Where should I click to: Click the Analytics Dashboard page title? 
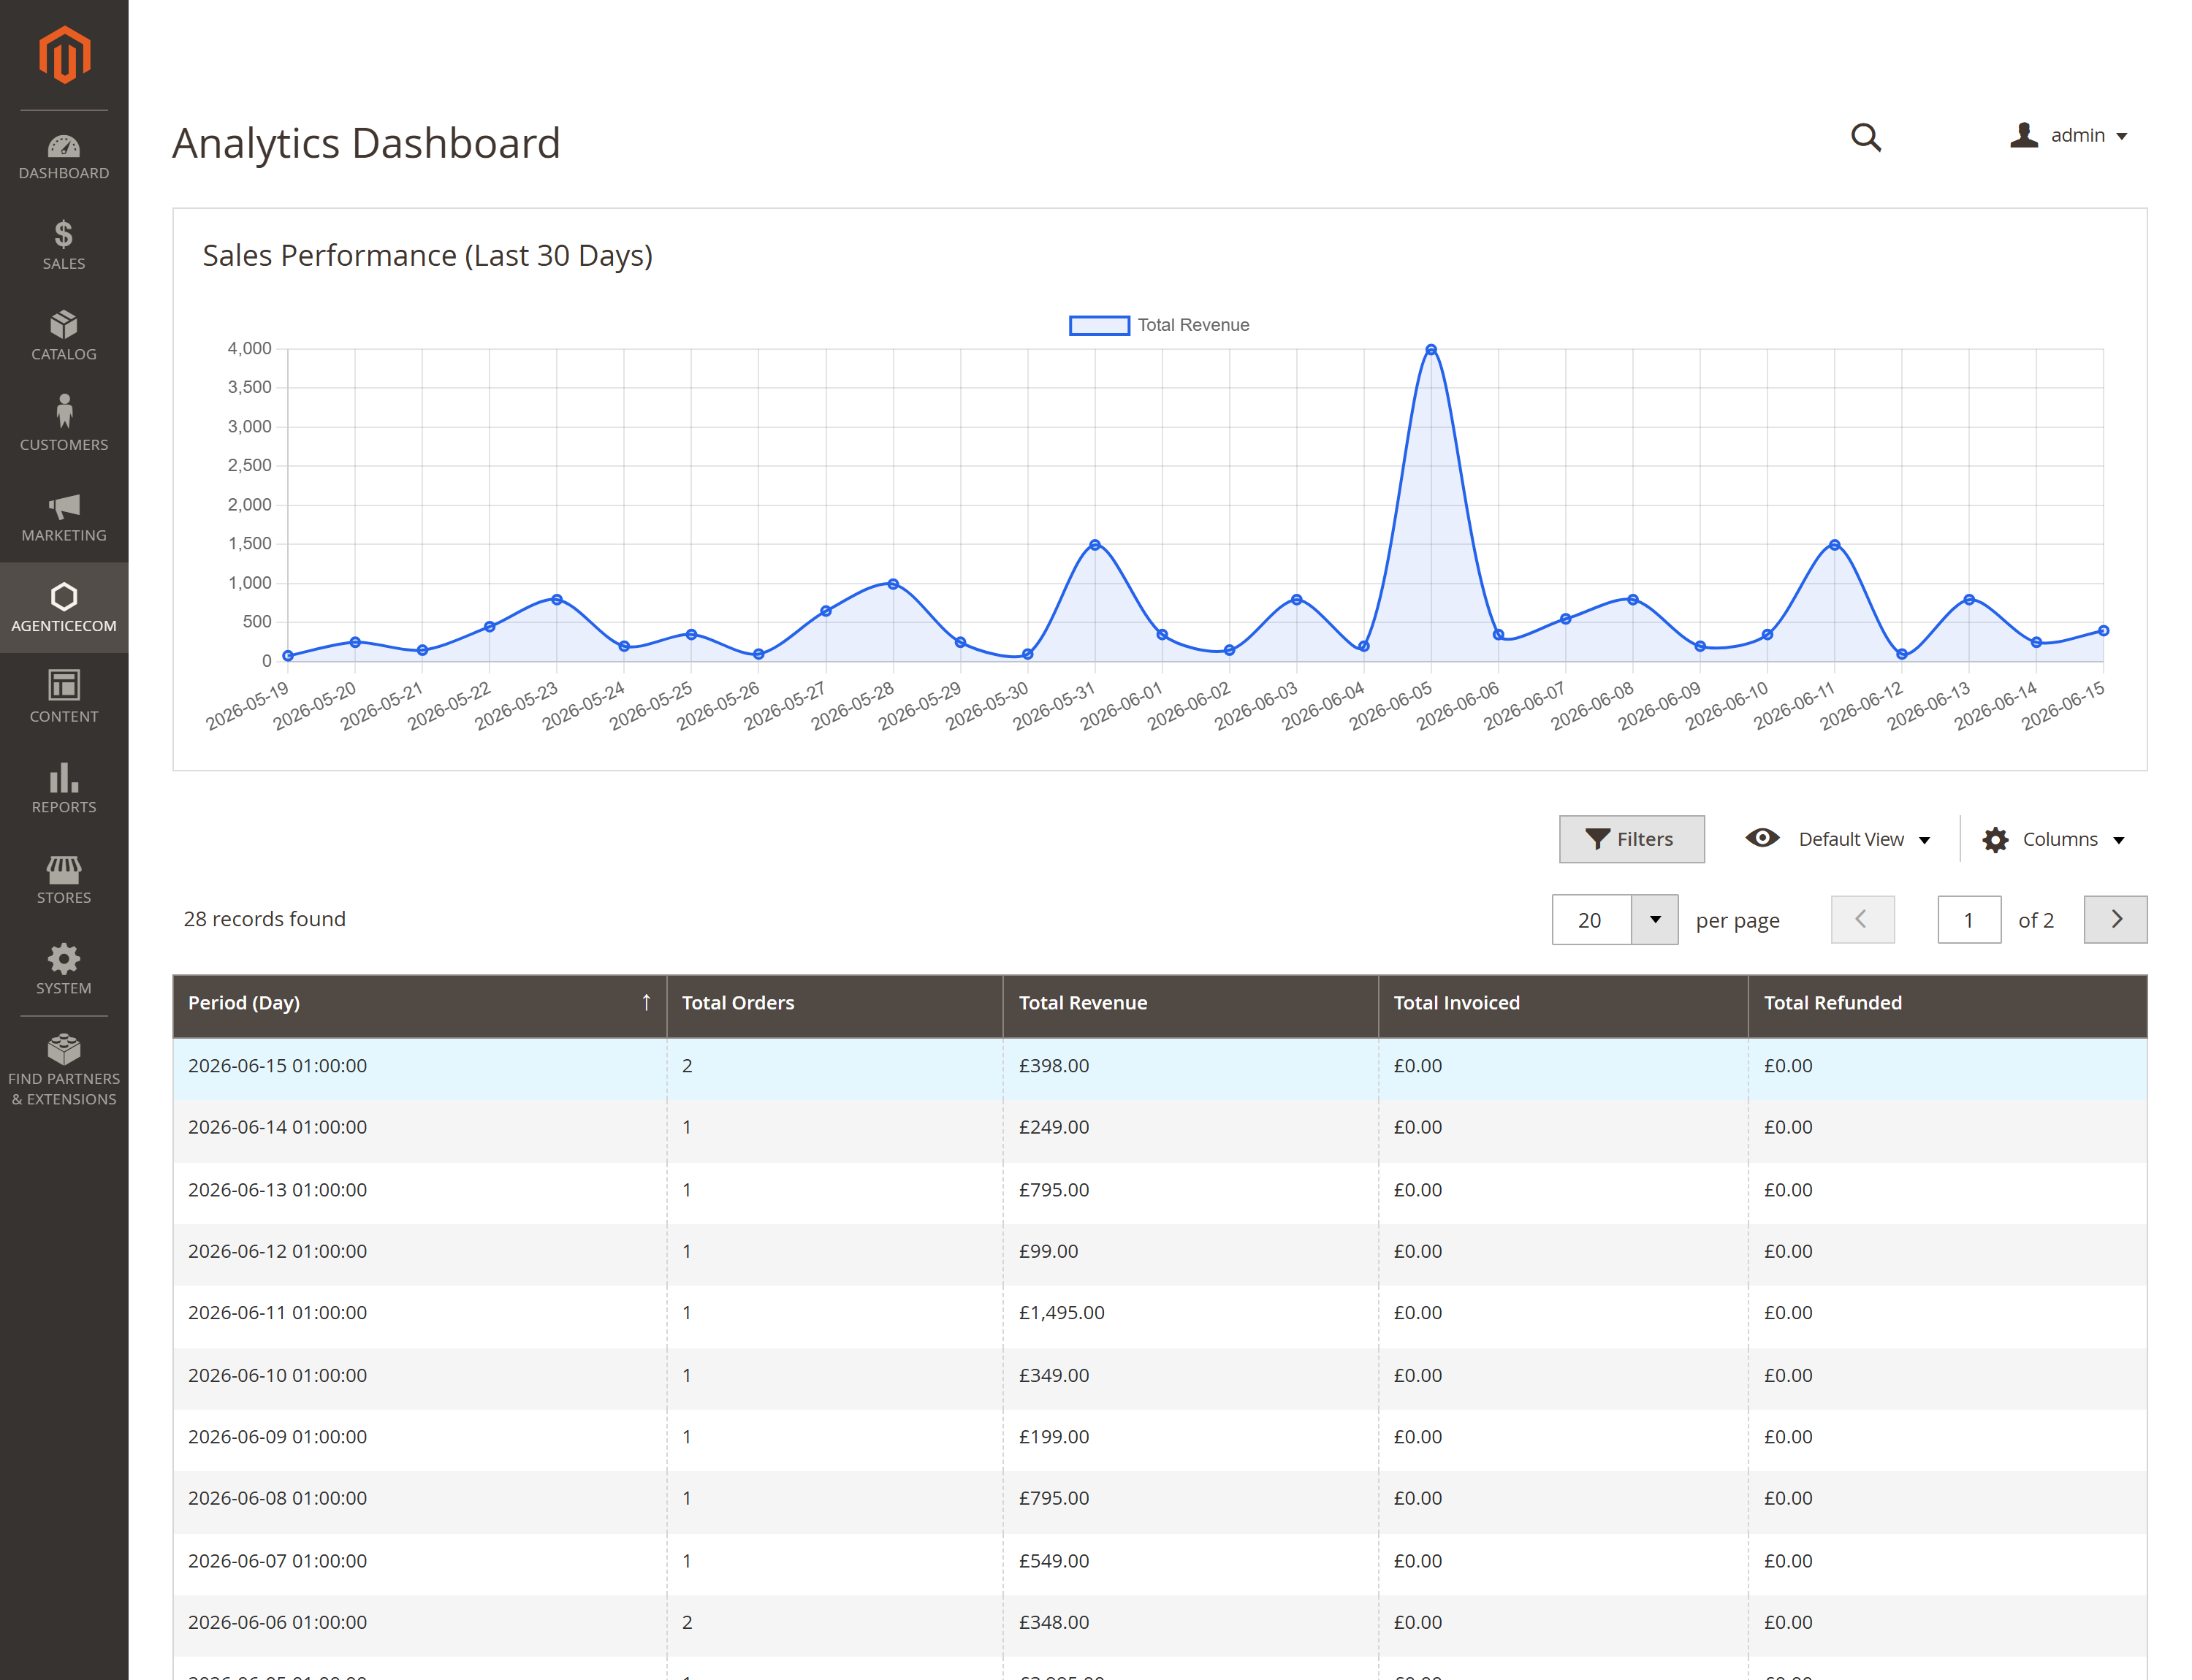pyautogui.click(x=366, y=143)
